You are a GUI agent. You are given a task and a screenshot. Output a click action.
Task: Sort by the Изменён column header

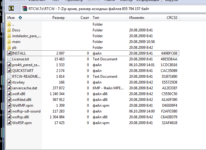(x=142, y=18)
